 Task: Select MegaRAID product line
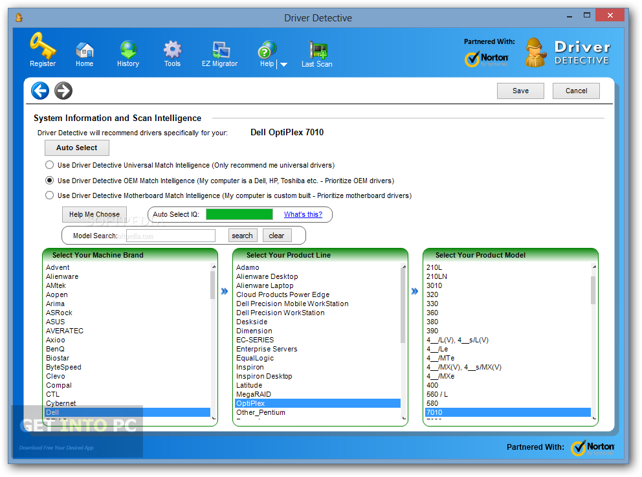(x=254, y=394)
